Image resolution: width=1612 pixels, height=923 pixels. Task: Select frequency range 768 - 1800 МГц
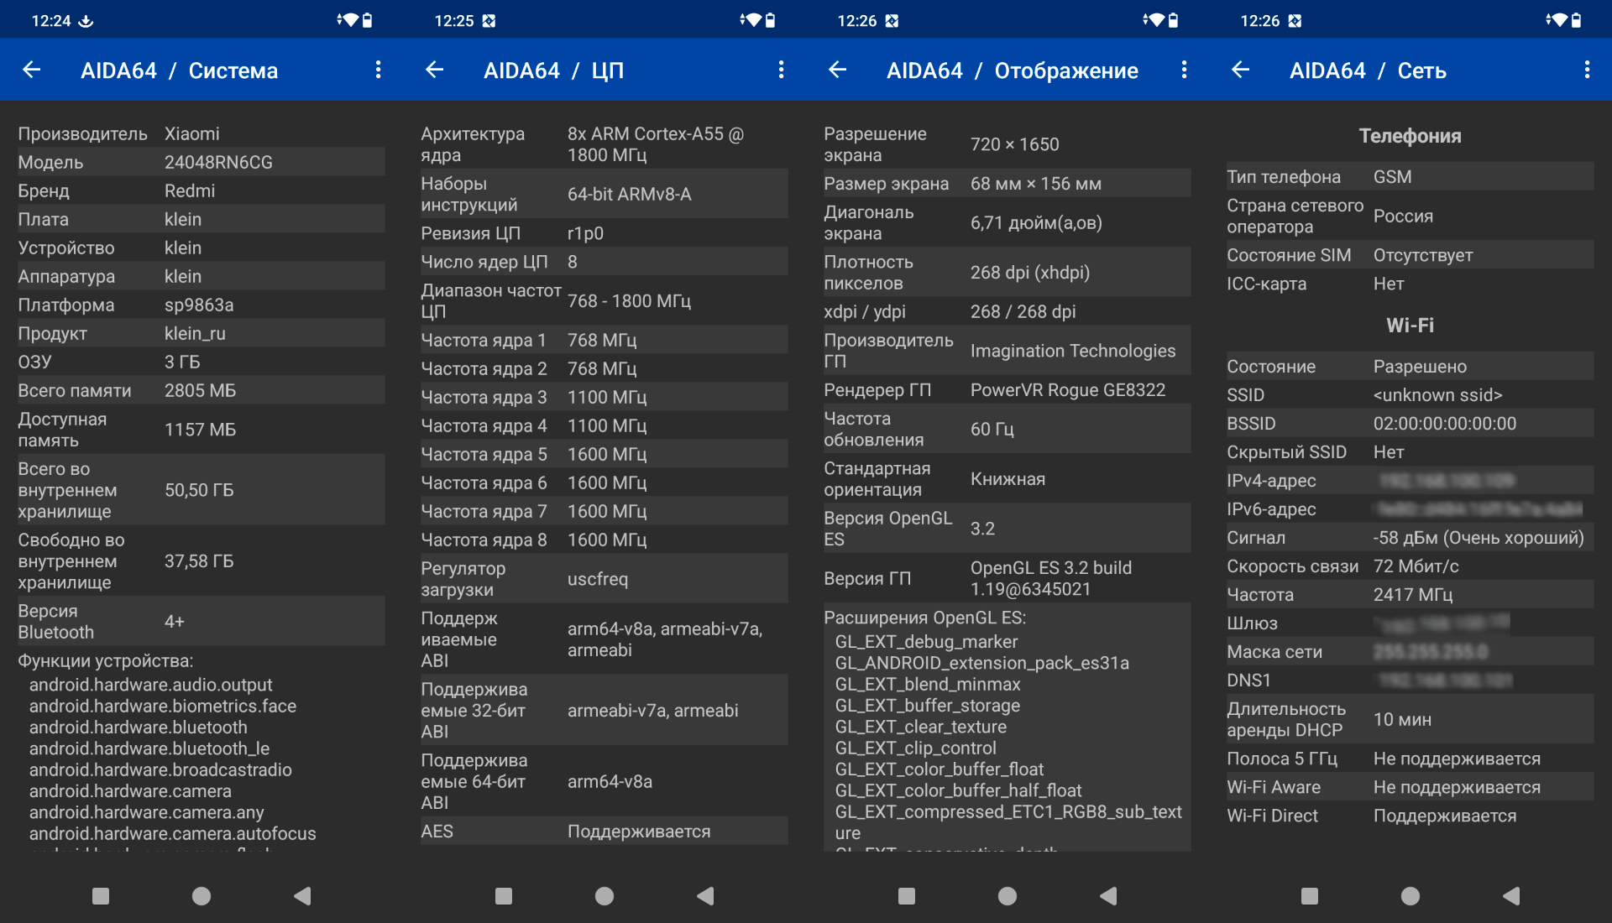click(x=629, y=301)
